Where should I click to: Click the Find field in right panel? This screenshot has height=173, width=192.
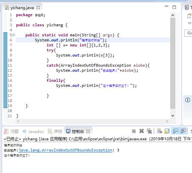[188, 33]
